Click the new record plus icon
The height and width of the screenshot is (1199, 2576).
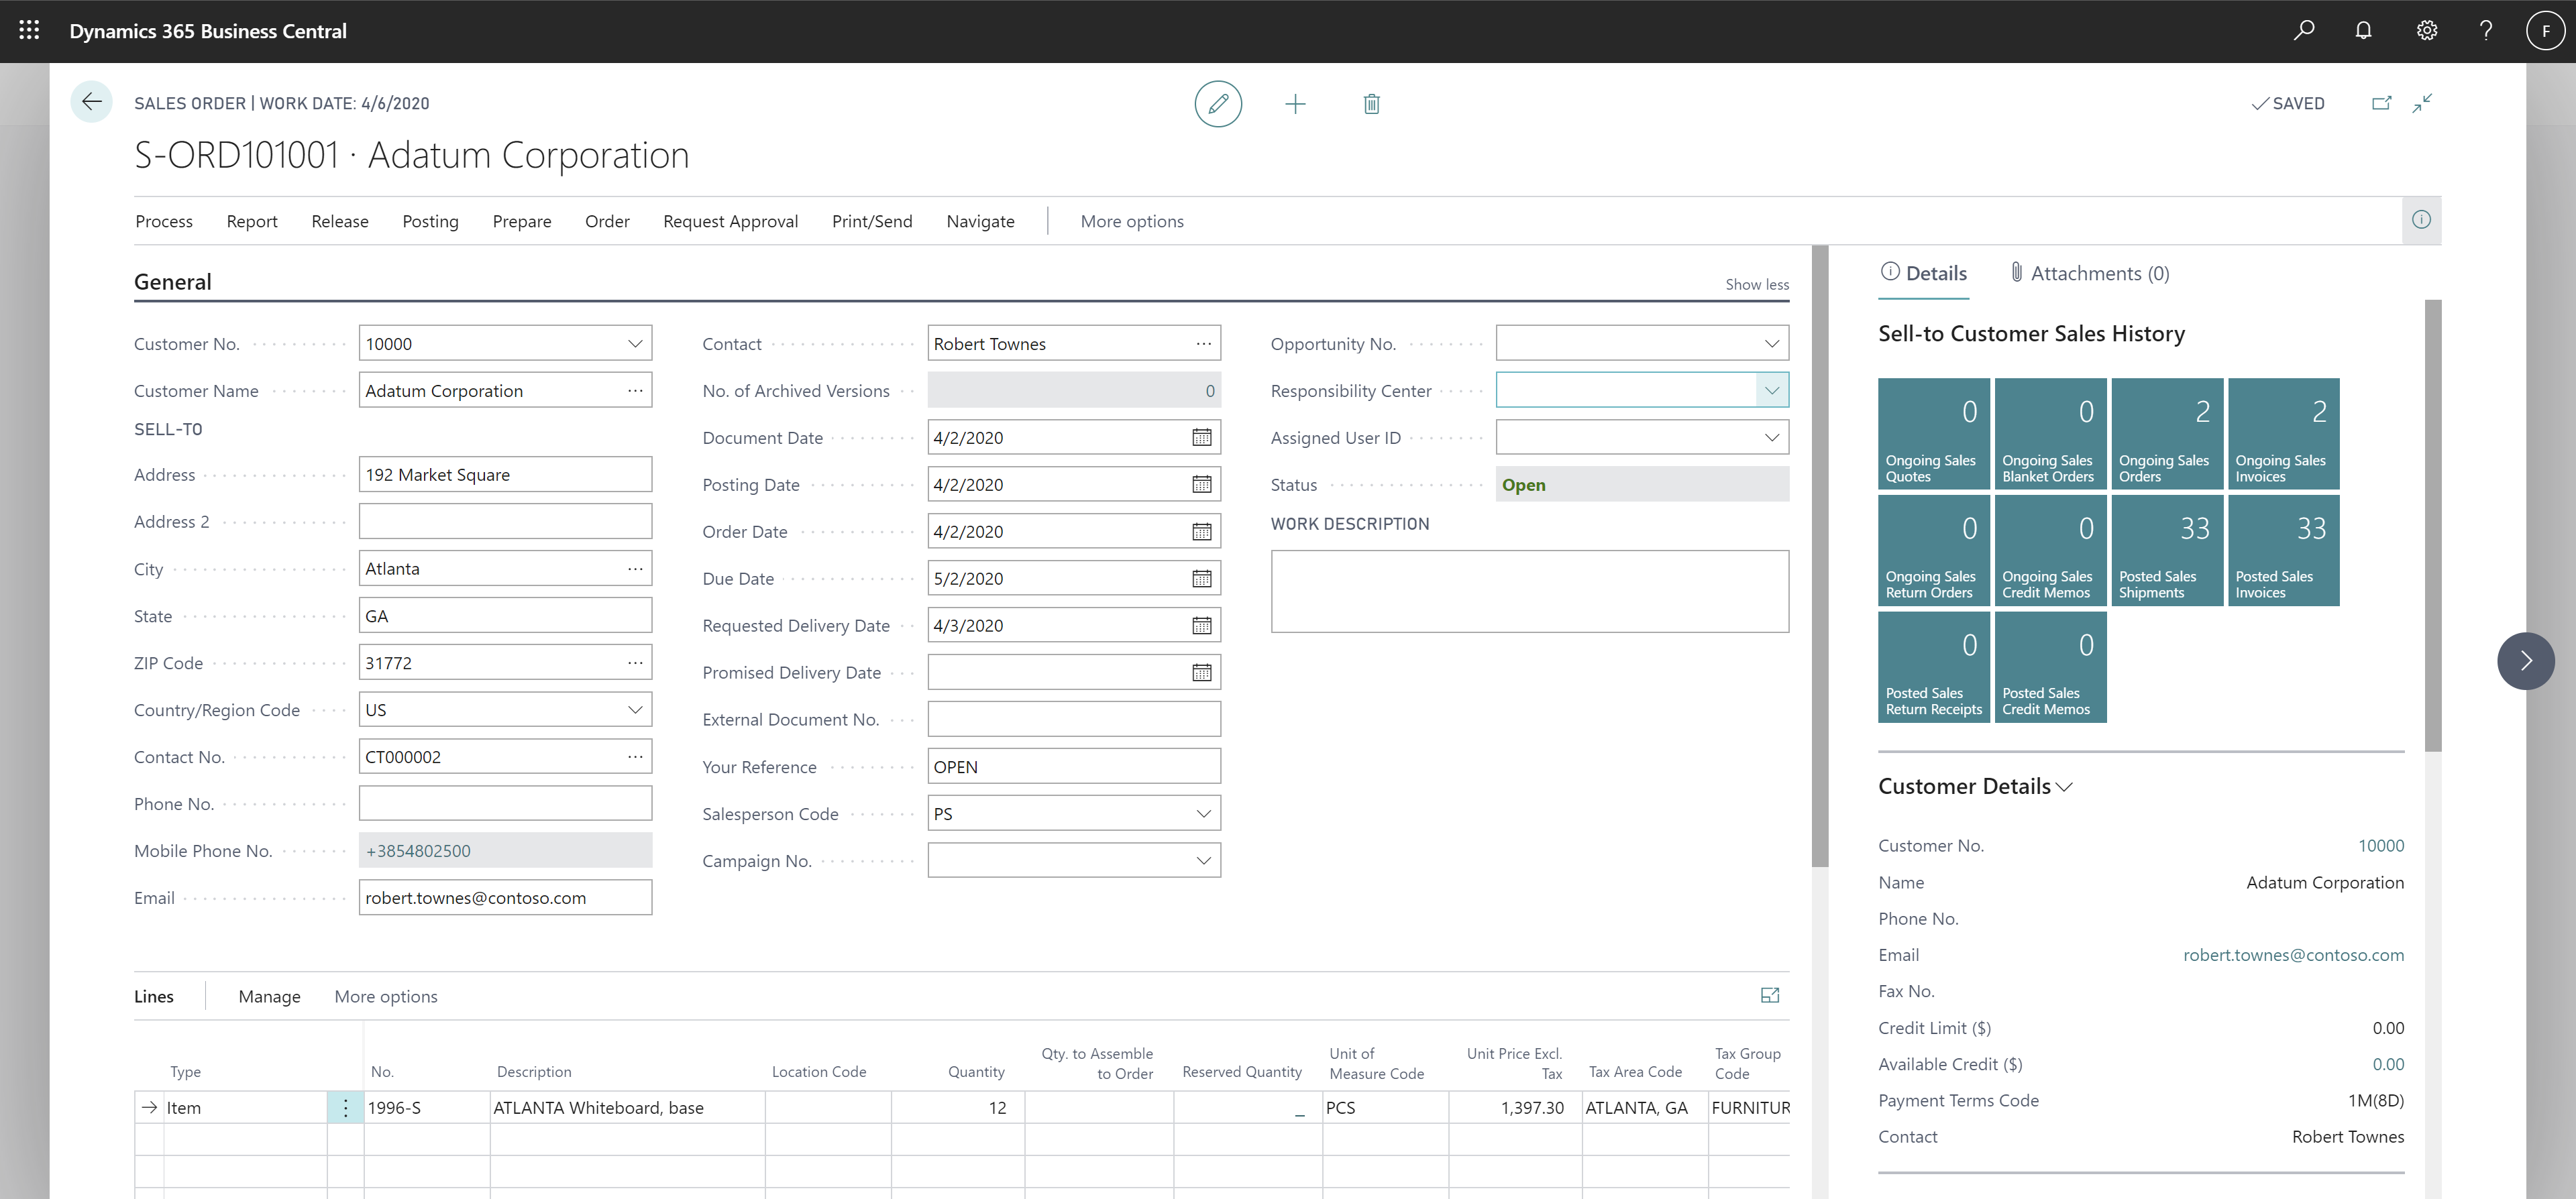coord(1295,103)
